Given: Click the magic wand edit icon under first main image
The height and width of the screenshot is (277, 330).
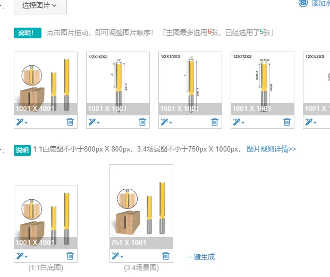Looking at the screenshot, I should point(20,122).
